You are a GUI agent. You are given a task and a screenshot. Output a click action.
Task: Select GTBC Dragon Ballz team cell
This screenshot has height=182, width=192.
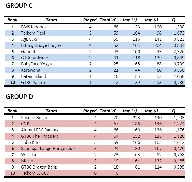pyautogui.click(x=39, y=167)
